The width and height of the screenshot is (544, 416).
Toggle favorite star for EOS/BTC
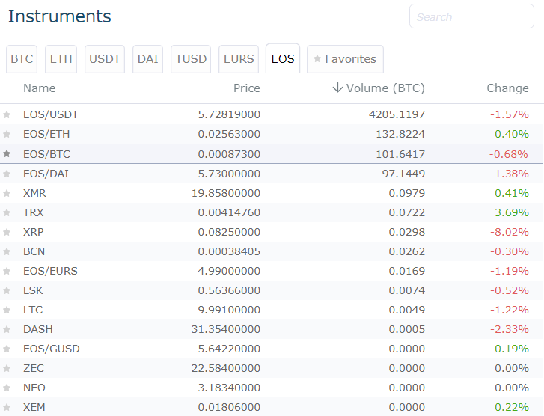[7, 153]
